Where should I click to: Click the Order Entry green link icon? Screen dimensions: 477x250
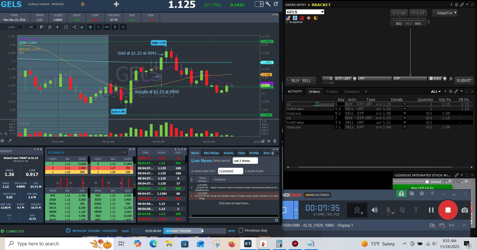click(462, 5)
